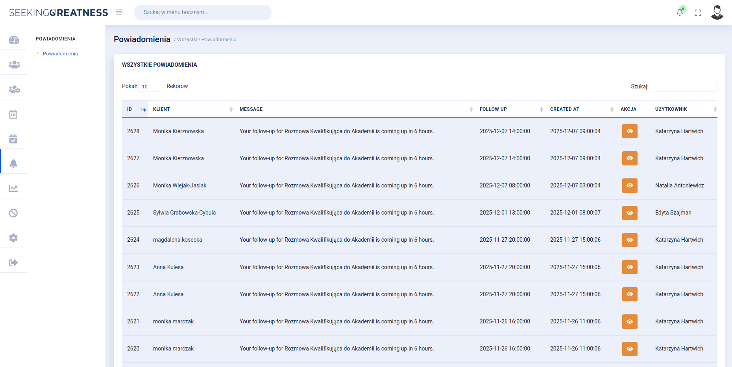Image resolution: width=732 pixels, height=367 pixels.
Task: Select Powiadomienia in the side menu
Action: click(x=60, y=53)
